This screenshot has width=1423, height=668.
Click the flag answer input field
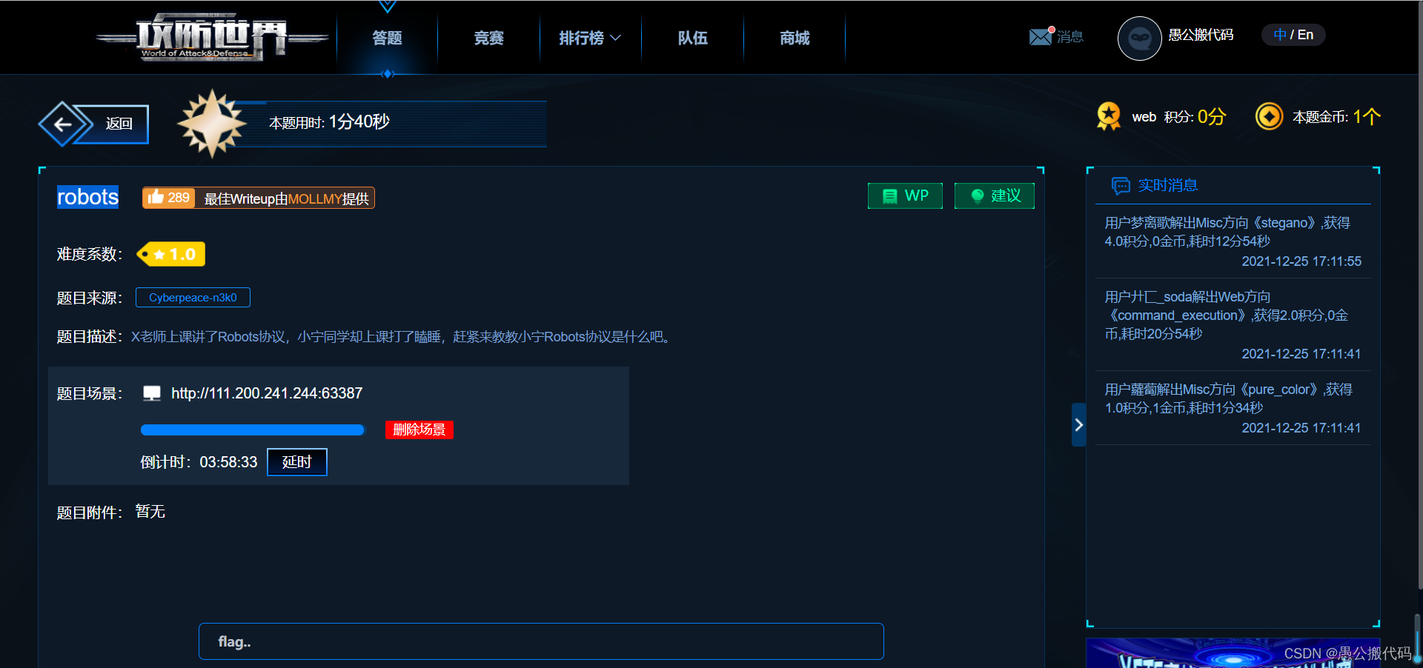[x=541, y=641]
